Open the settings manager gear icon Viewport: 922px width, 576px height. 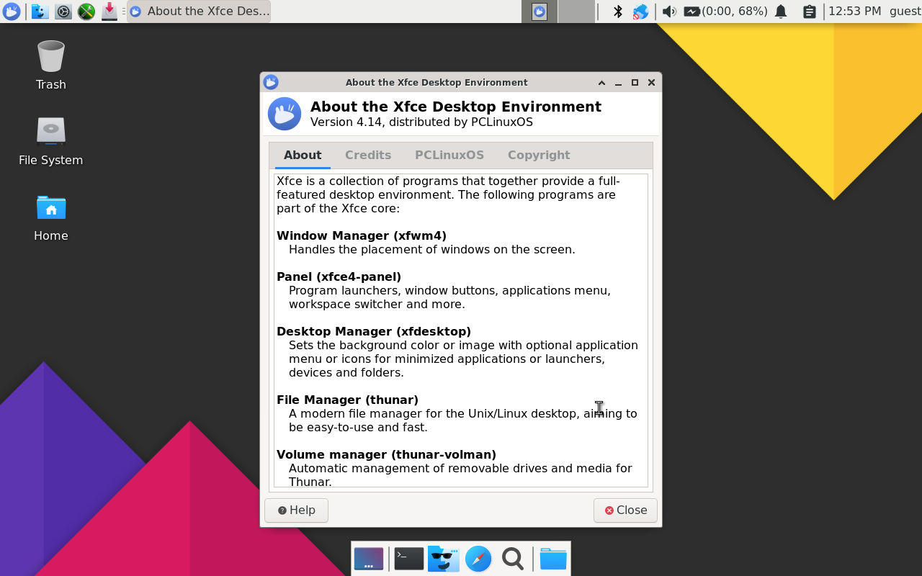pos(63,12)
